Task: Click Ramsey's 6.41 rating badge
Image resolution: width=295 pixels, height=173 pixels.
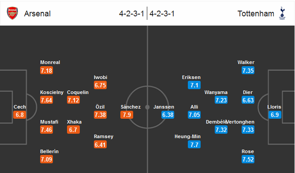Action: (100, 145)
